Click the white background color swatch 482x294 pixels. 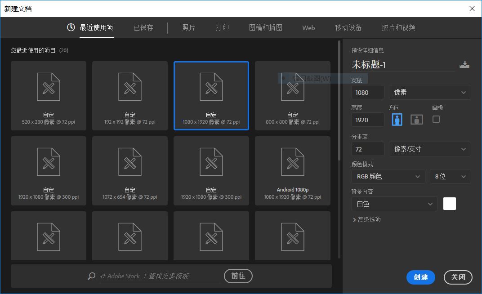[449, 204]
